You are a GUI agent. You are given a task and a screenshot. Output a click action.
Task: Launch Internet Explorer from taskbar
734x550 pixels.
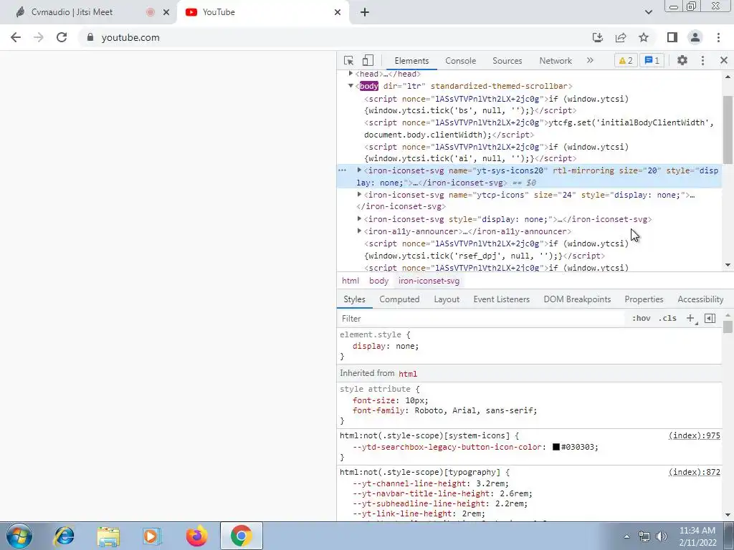[64, 536]
